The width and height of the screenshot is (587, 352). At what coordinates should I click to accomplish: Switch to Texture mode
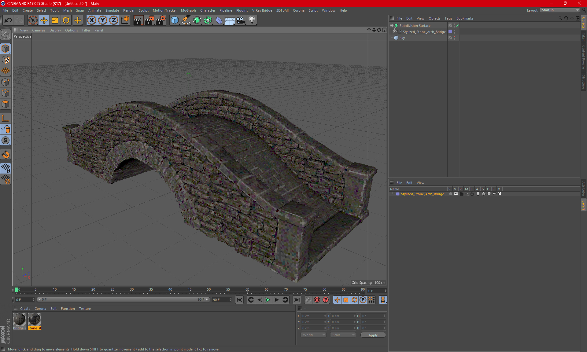click(6, 60)
